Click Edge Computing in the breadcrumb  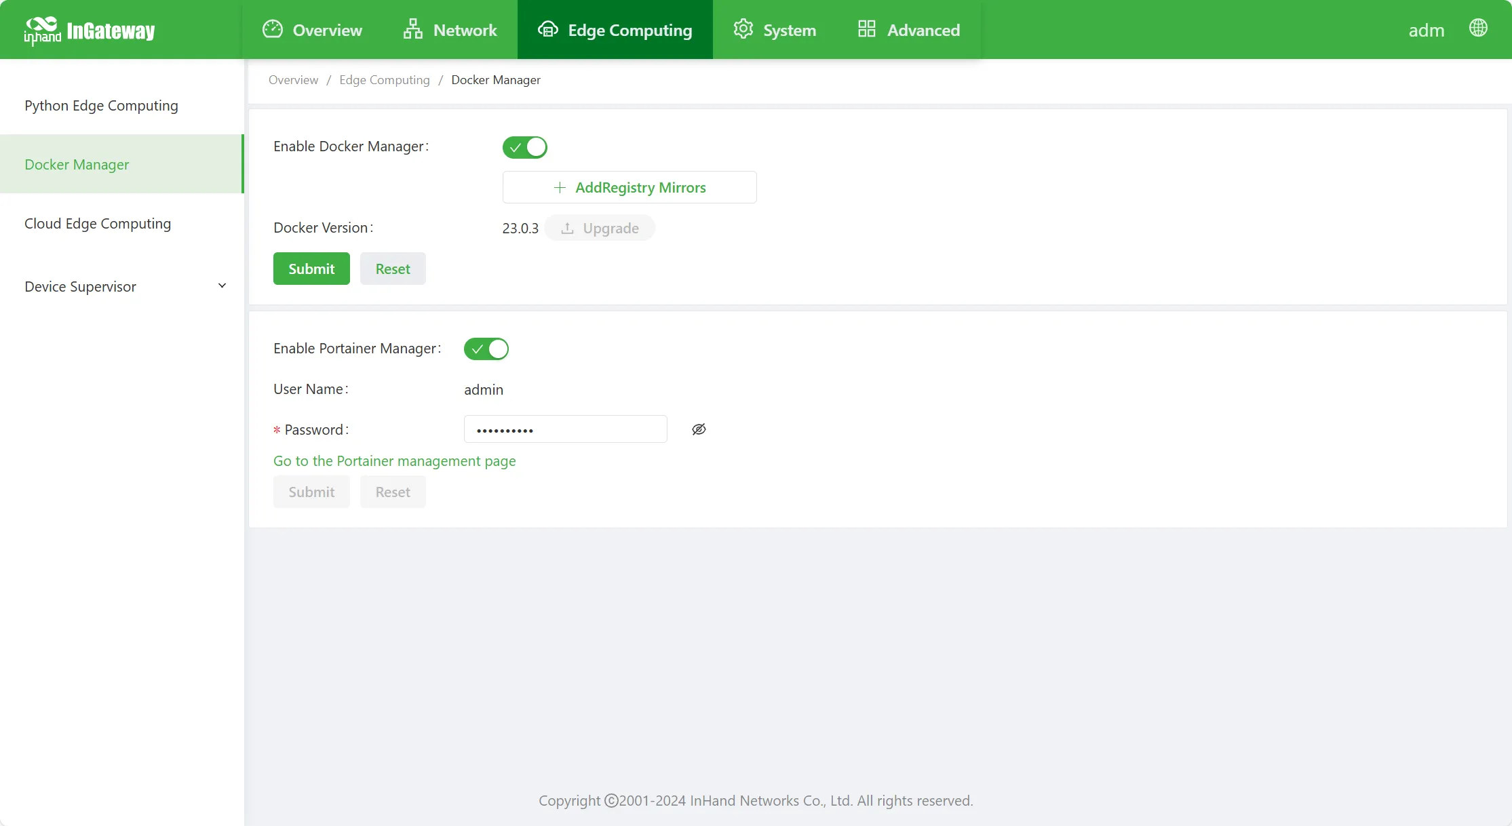[x=385, y=80]
